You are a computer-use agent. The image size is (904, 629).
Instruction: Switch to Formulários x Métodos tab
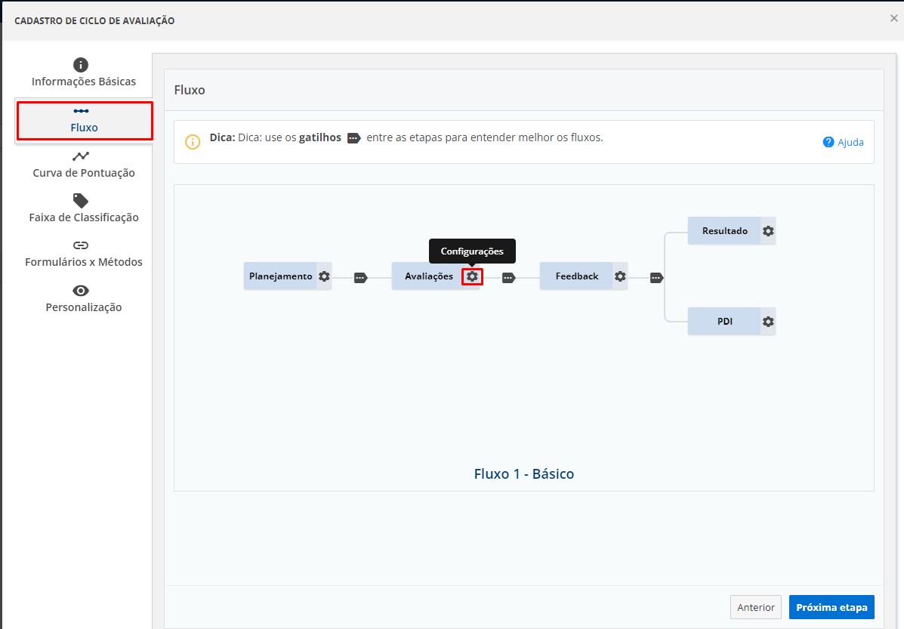[x=84, y=254]
